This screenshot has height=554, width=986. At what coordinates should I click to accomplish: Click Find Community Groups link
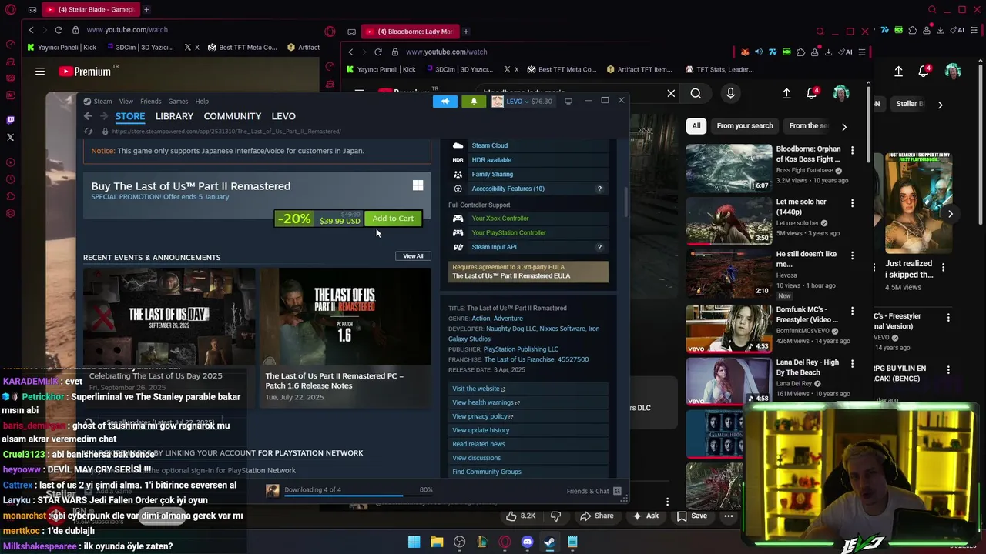(487, 472)
